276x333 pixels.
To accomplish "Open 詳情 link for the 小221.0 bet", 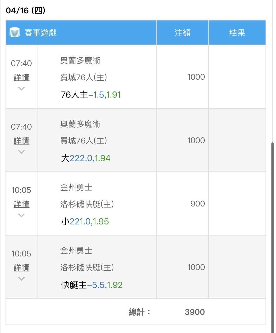I will tap(22, 204).
